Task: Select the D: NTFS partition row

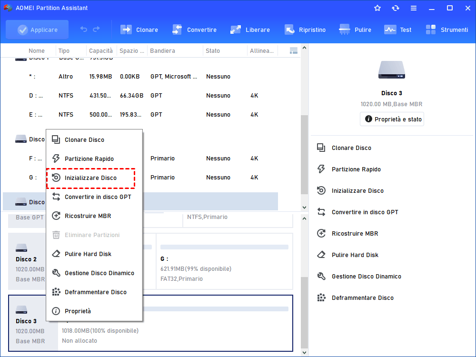Action: (140, 96)
